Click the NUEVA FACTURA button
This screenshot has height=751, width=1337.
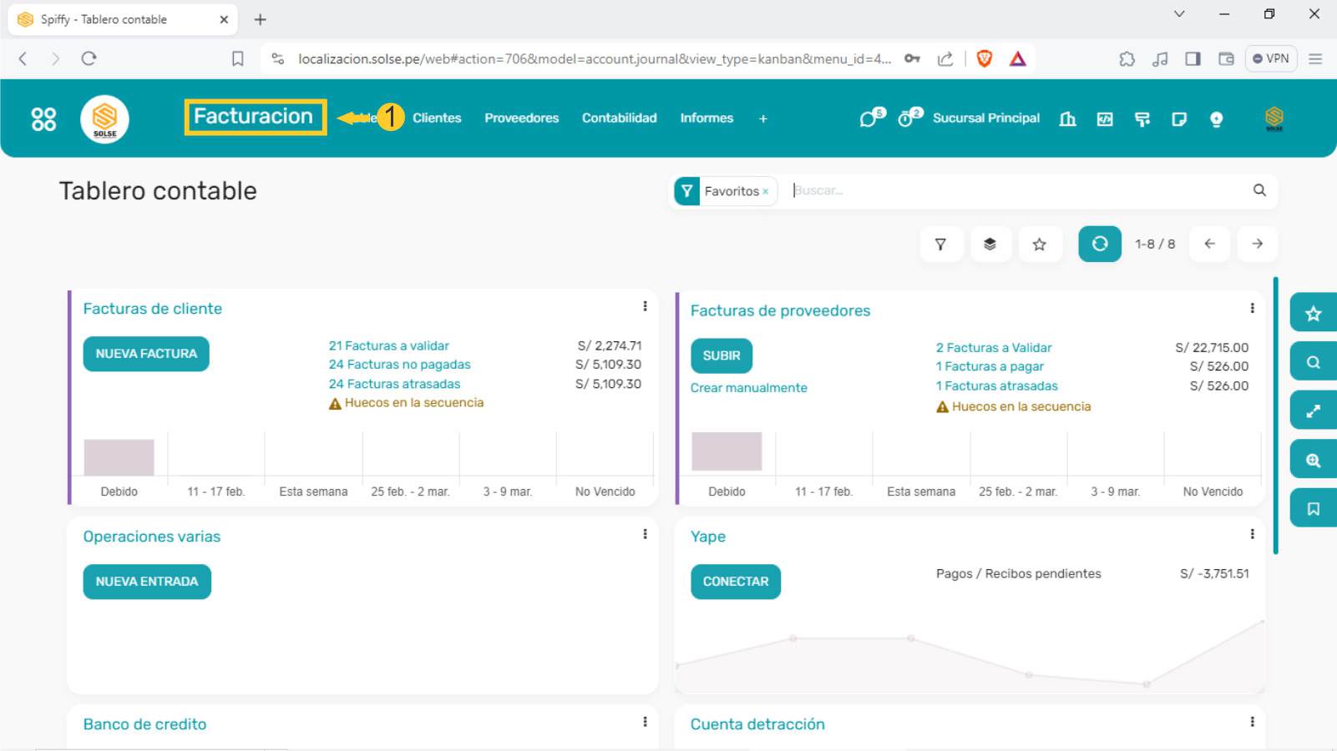[x=146, y=354]
